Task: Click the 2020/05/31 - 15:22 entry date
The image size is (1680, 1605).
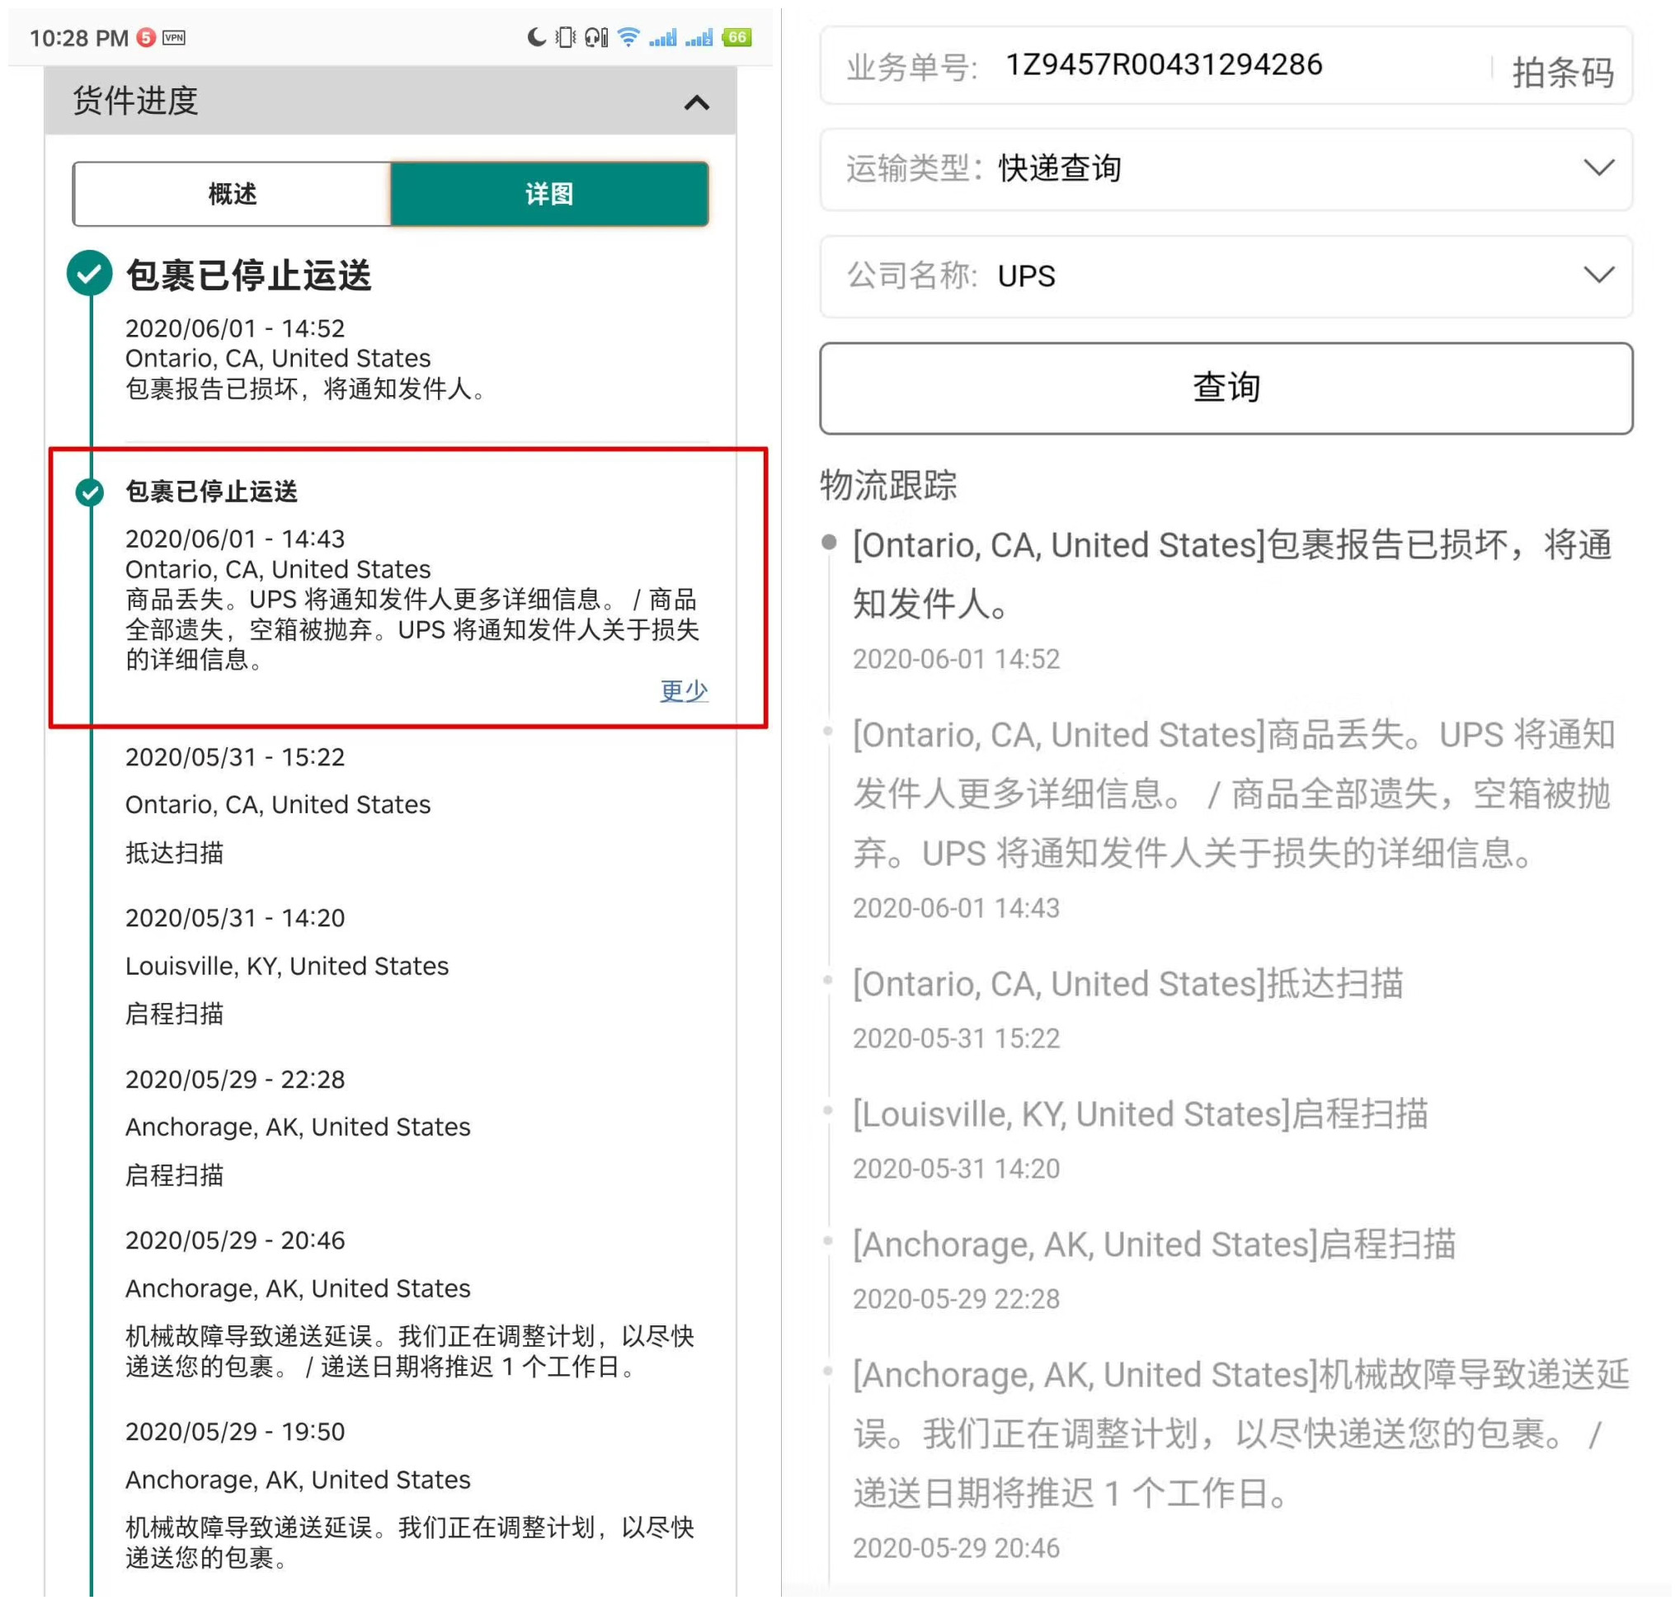Action: click(x=235, y=757)
